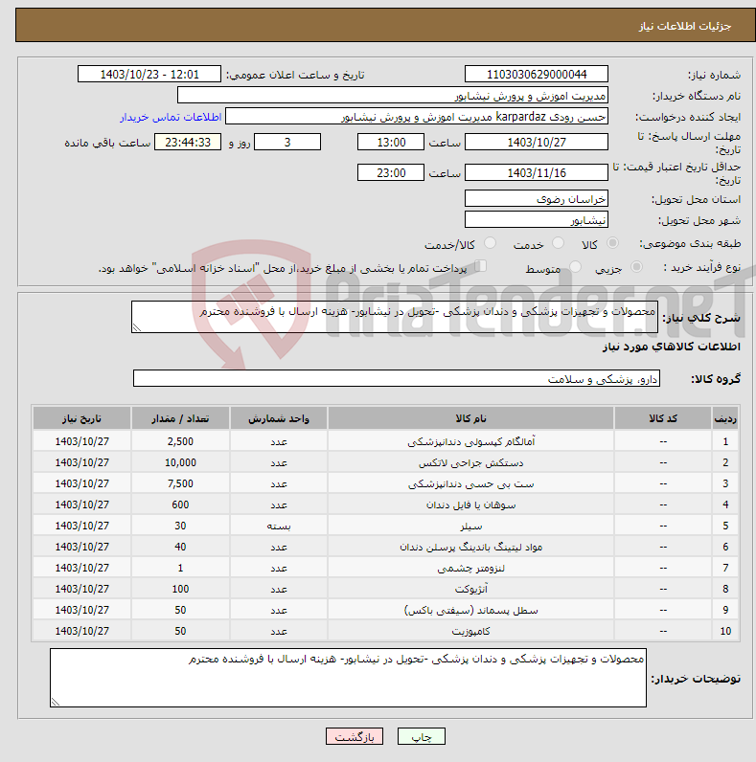The width and height of the screenshot is (756, 762).
Task: Click the buyer organization name field
Action: pos(393,96)
